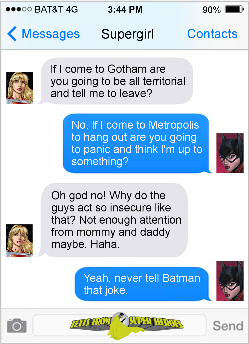Tap the camera icon beside the text field

point(17,326)
